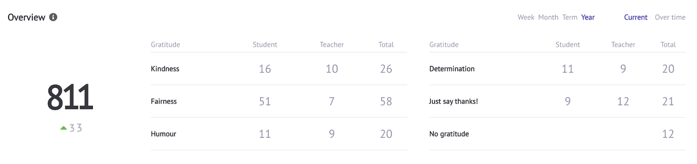Switch to the Over time view
Image resolution: width=697 pixels, height=164 pixels.
click(670, 17)
